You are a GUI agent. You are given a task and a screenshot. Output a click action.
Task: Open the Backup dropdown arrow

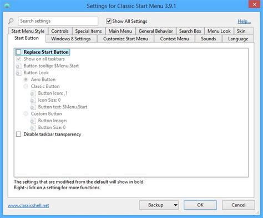point(175,205)
